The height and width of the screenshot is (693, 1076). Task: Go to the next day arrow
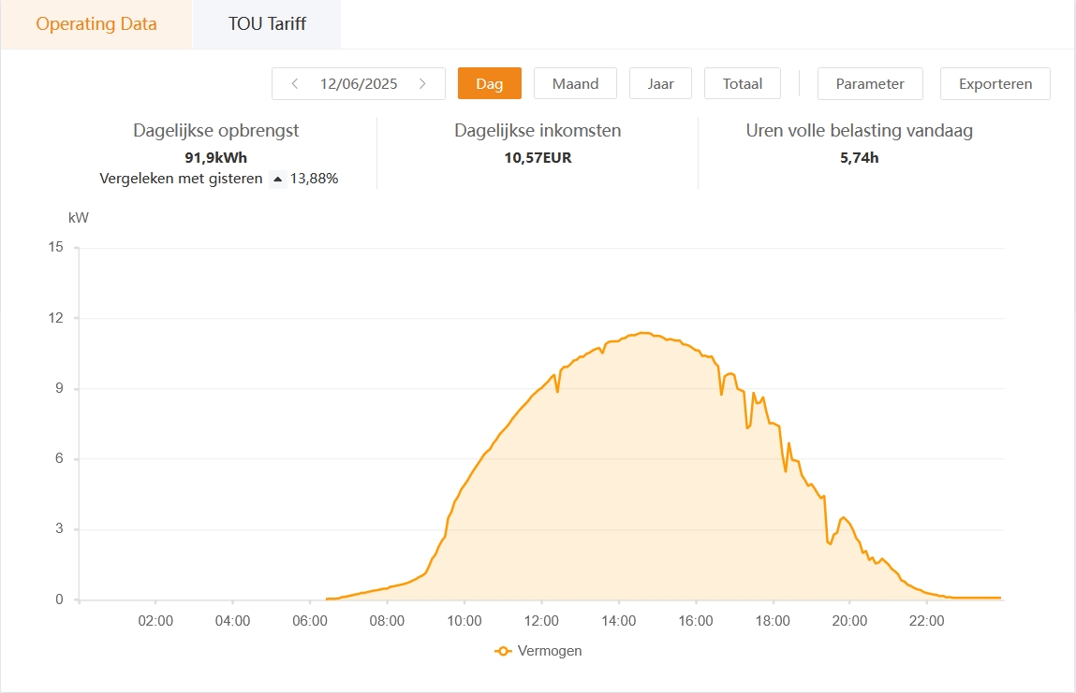[423, 83]
